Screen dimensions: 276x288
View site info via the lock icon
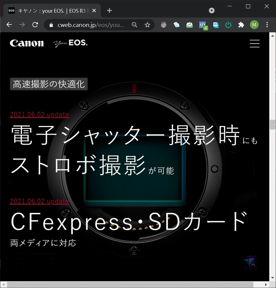tap(51, 25)
